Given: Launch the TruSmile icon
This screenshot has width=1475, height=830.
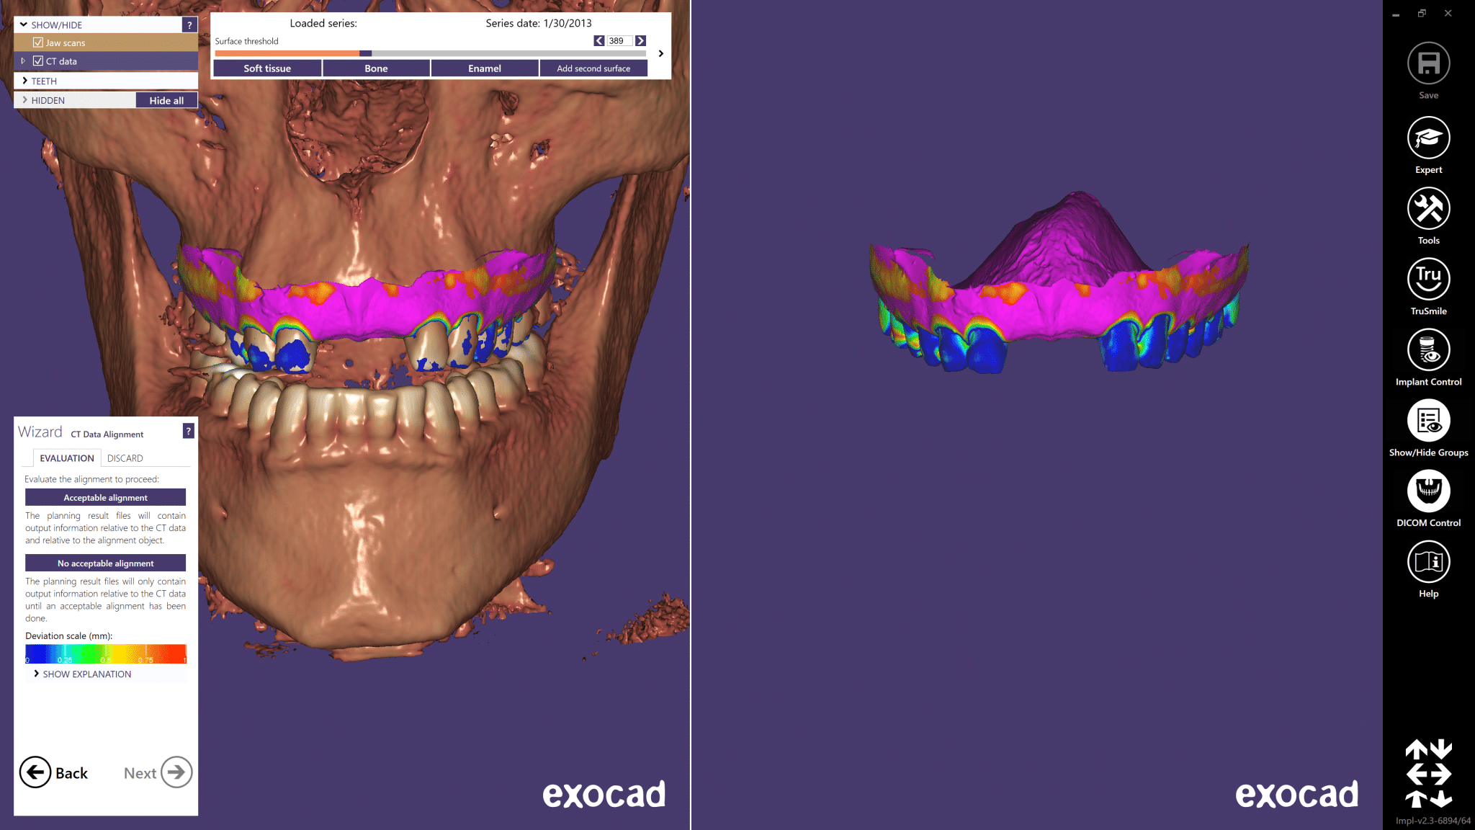Looking at the screenshot, I should [1428, 279].
